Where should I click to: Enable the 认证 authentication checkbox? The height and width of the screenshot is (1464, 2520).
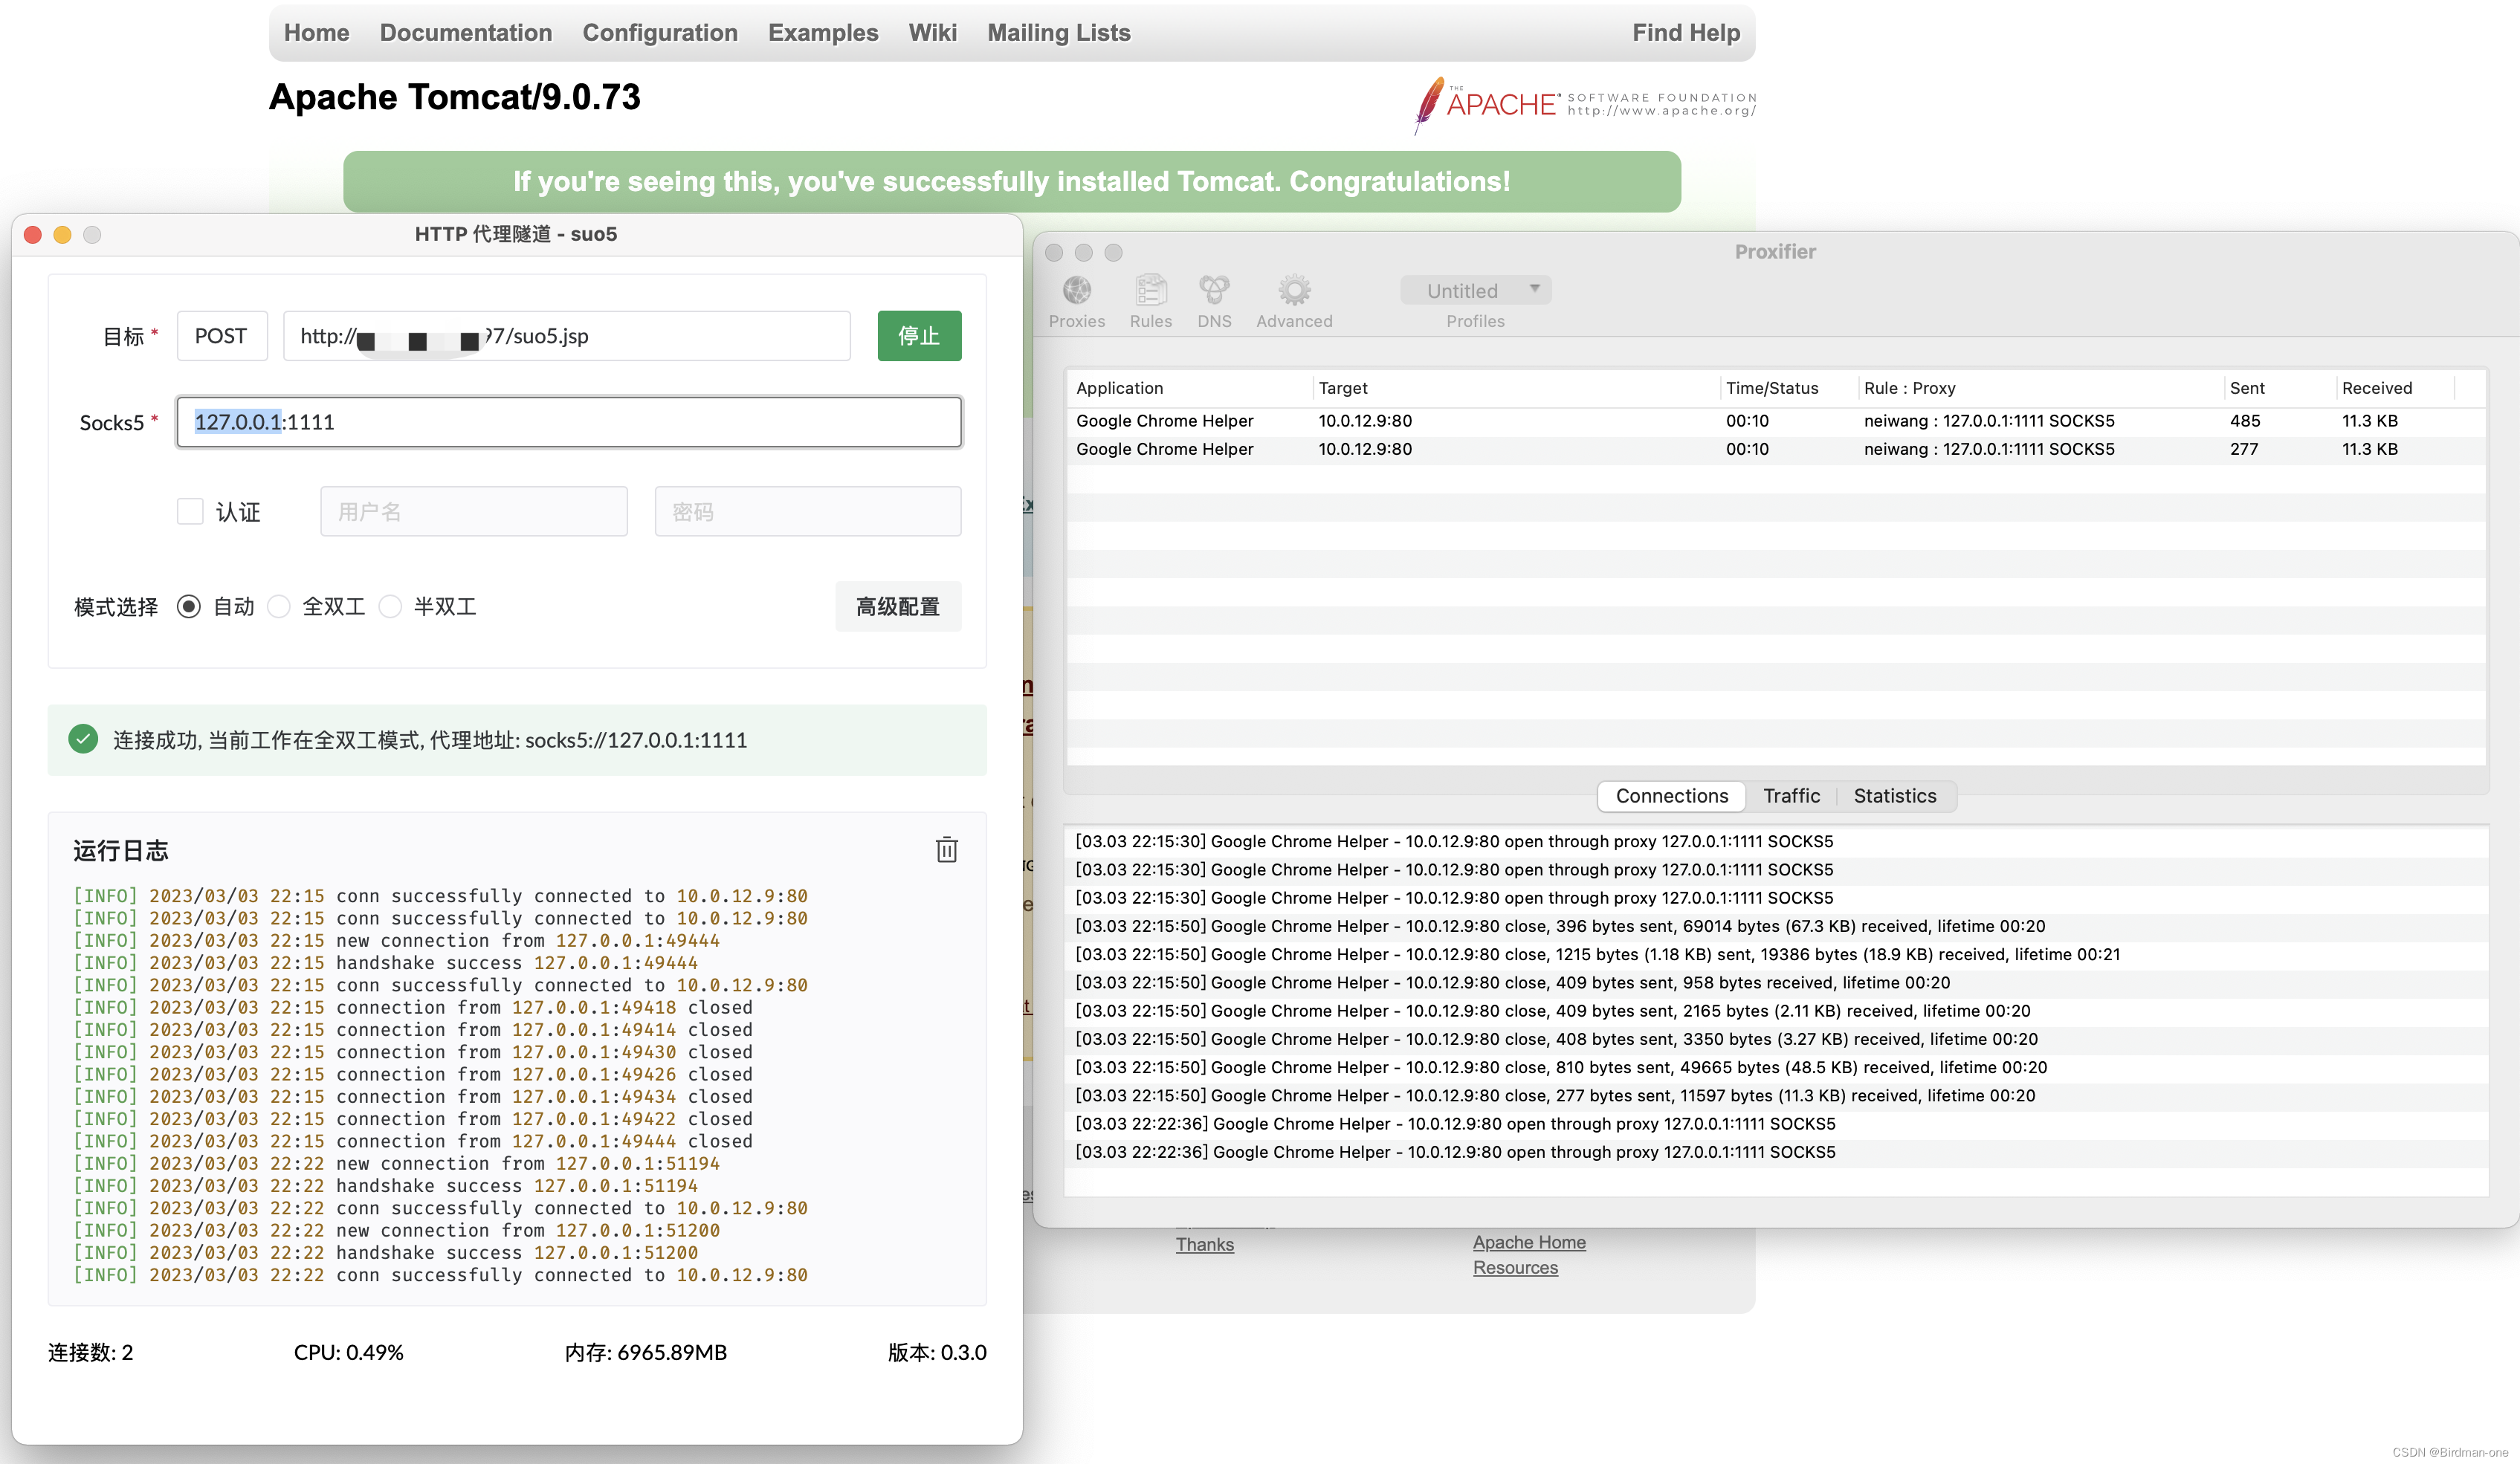pos(190,511)
